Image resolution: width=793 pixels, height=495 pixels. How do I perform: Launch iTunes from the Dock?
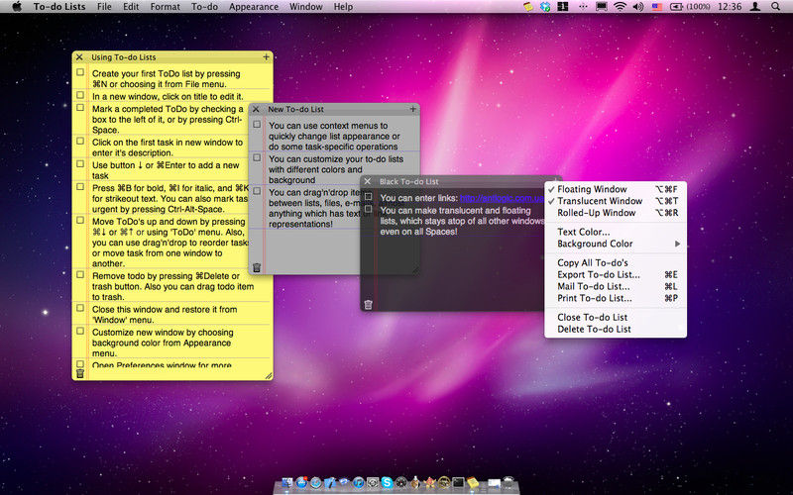click(x=359, y=482)
